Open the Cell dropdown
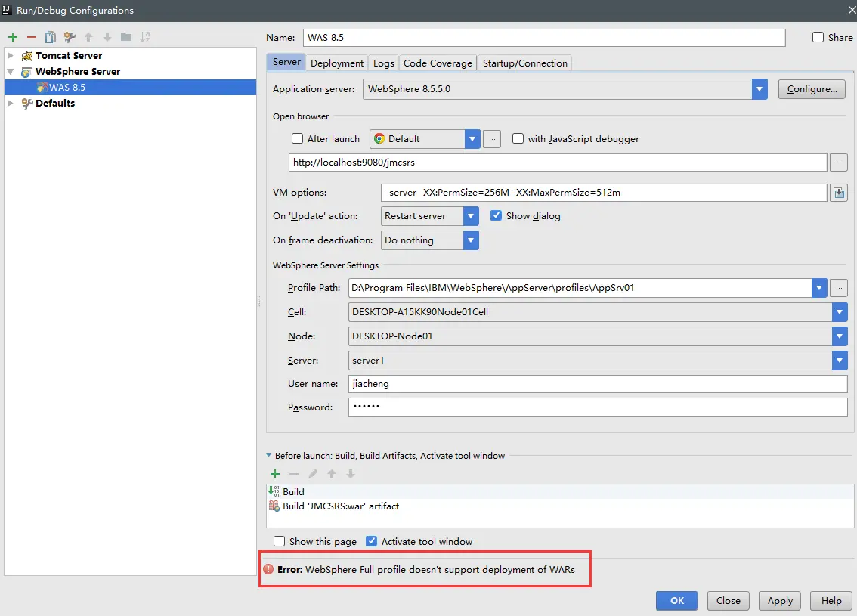Viewport: 857px width, 616px height. coord(840,312)
